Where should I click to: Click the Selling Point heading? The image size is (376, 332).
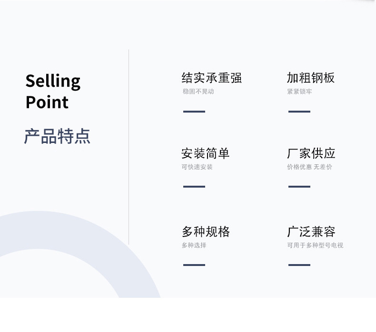53,92
